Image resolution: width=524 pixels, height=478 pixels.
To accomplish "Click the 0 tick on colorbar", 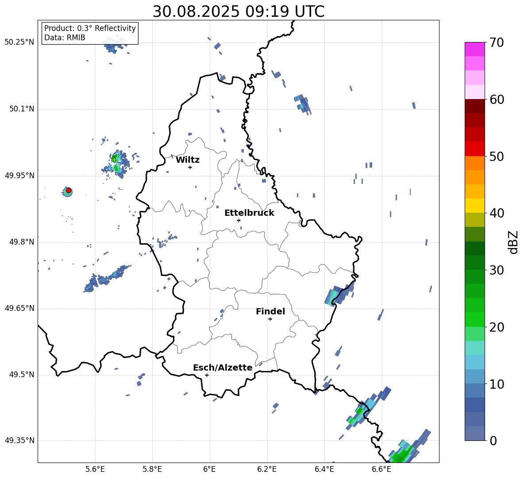I will point(493,441).
